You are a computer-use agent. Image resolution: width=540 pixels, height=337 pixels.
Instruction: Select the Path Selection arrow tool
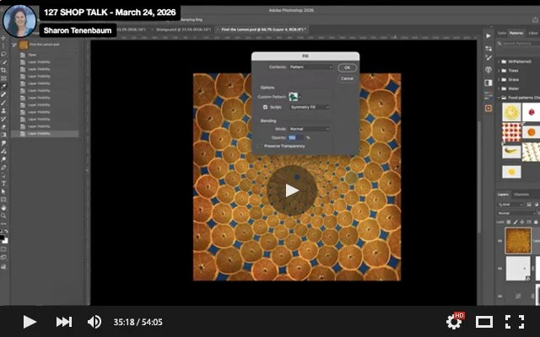3,191
